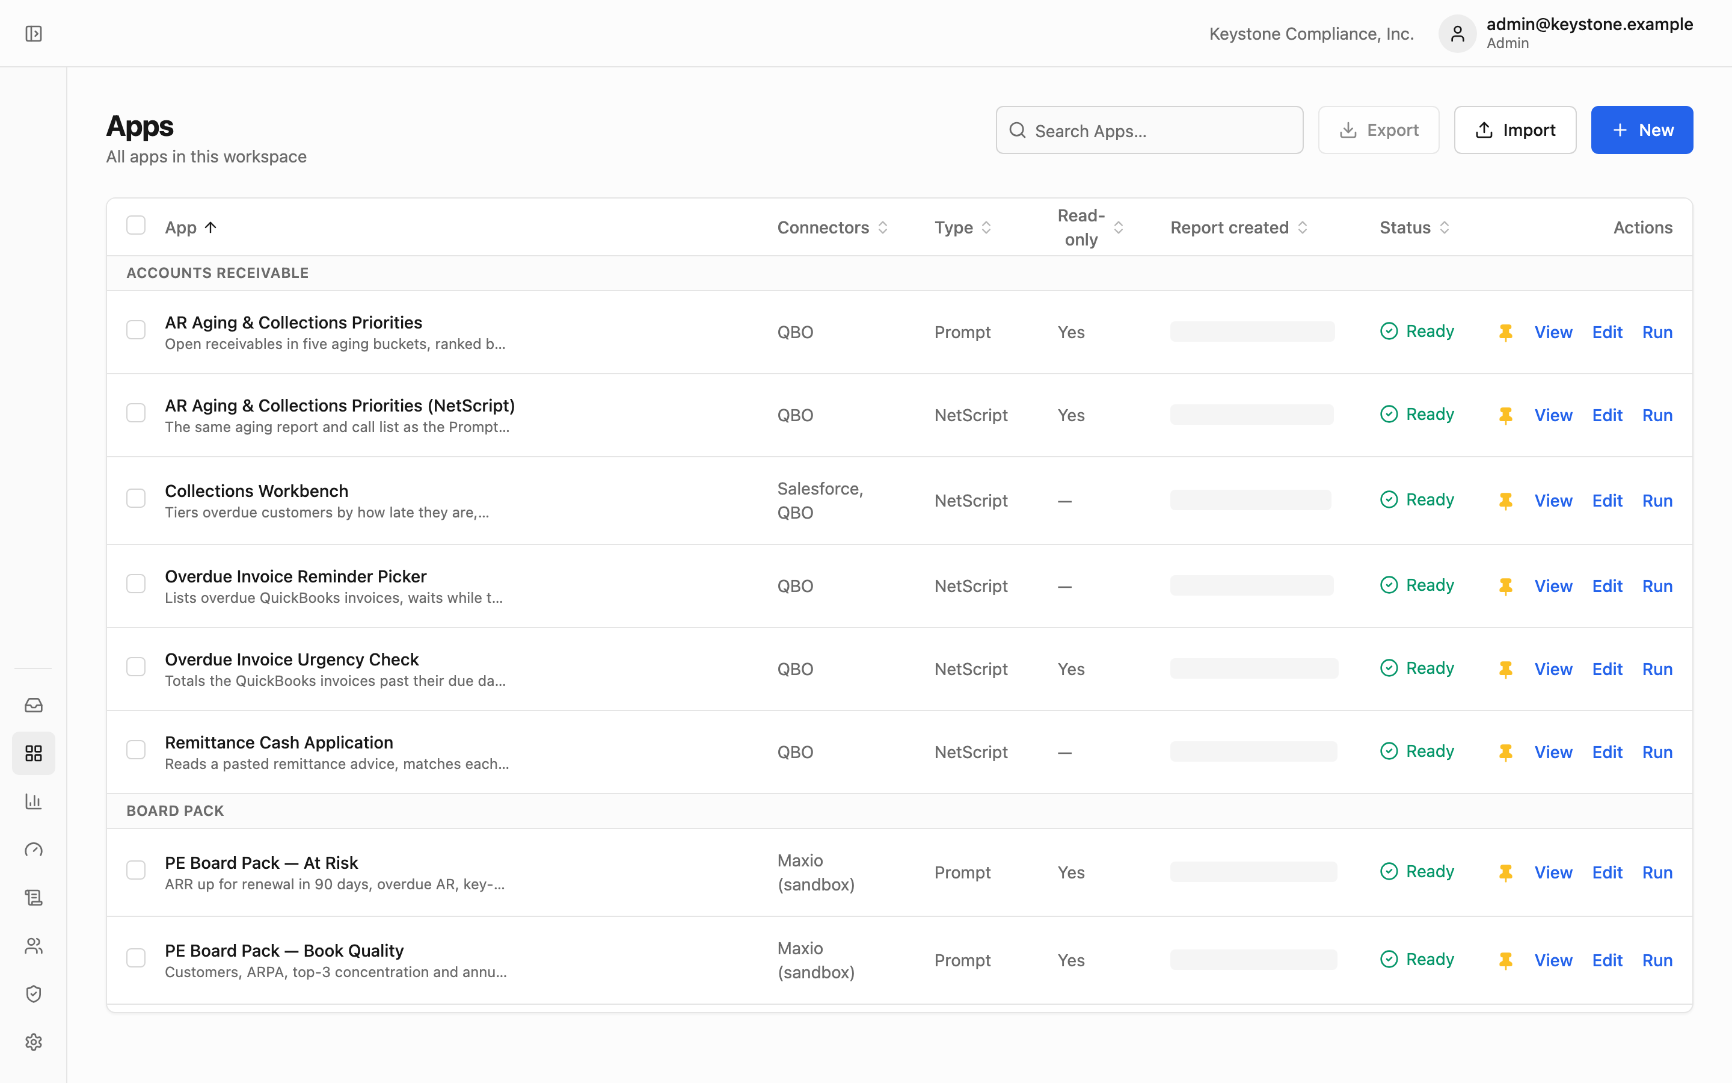
Task: Click the user avatar icon in header
Action: [1457, 34]
